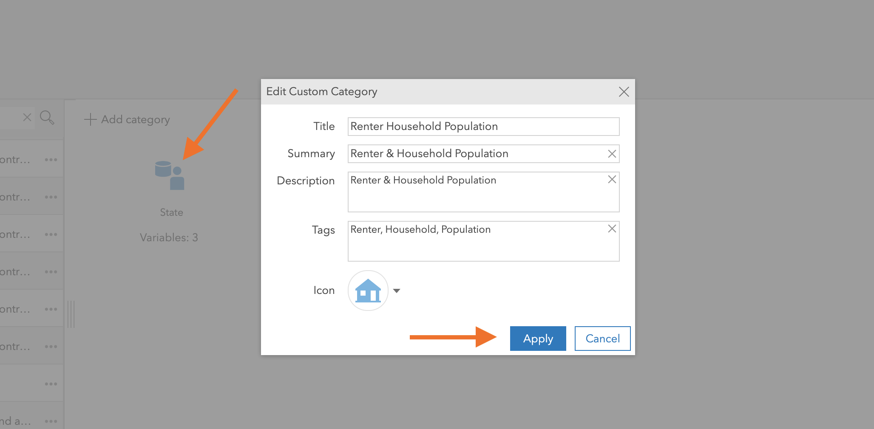Click the Apply button

coord(538,339)
